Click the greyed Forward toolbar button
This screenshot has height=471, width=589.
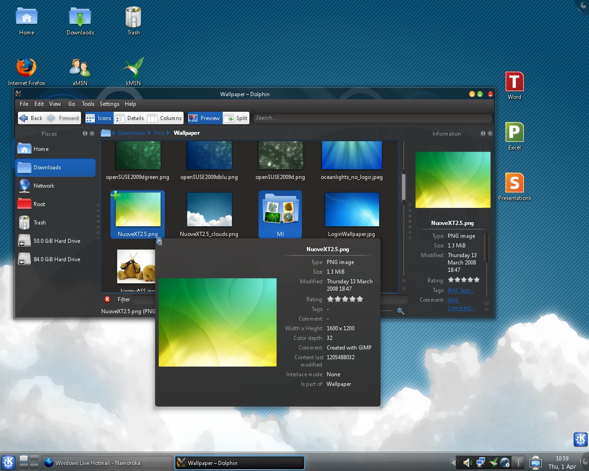pyautogui.click(x=64, y=118)
